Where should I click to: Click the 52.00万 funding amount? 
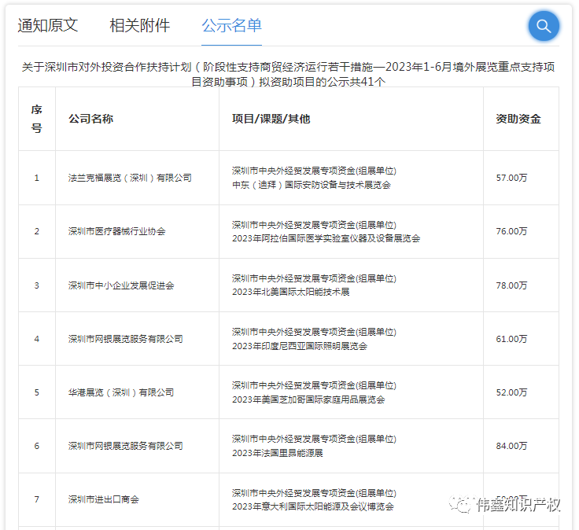point(511,392)
